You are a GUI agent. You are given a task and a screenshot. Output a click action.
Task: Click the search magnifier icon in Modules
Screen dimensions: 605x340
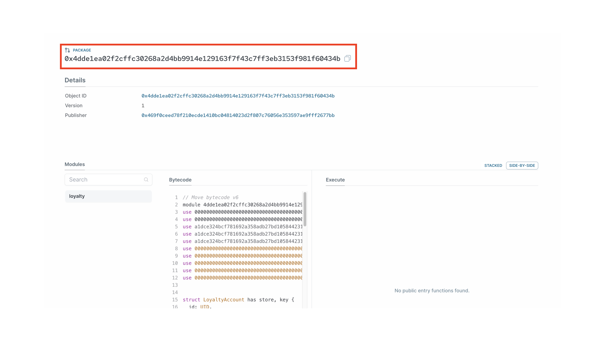coord(146,180)
